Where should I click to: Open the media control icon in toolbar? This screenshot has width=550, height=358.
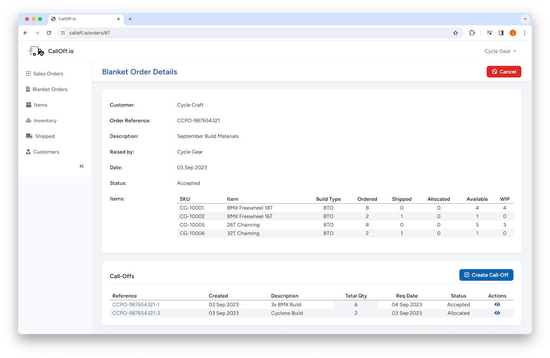click(x=489, y=33)
